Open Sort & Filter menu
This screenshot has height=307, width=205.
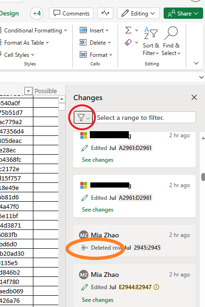coord(151,41)
